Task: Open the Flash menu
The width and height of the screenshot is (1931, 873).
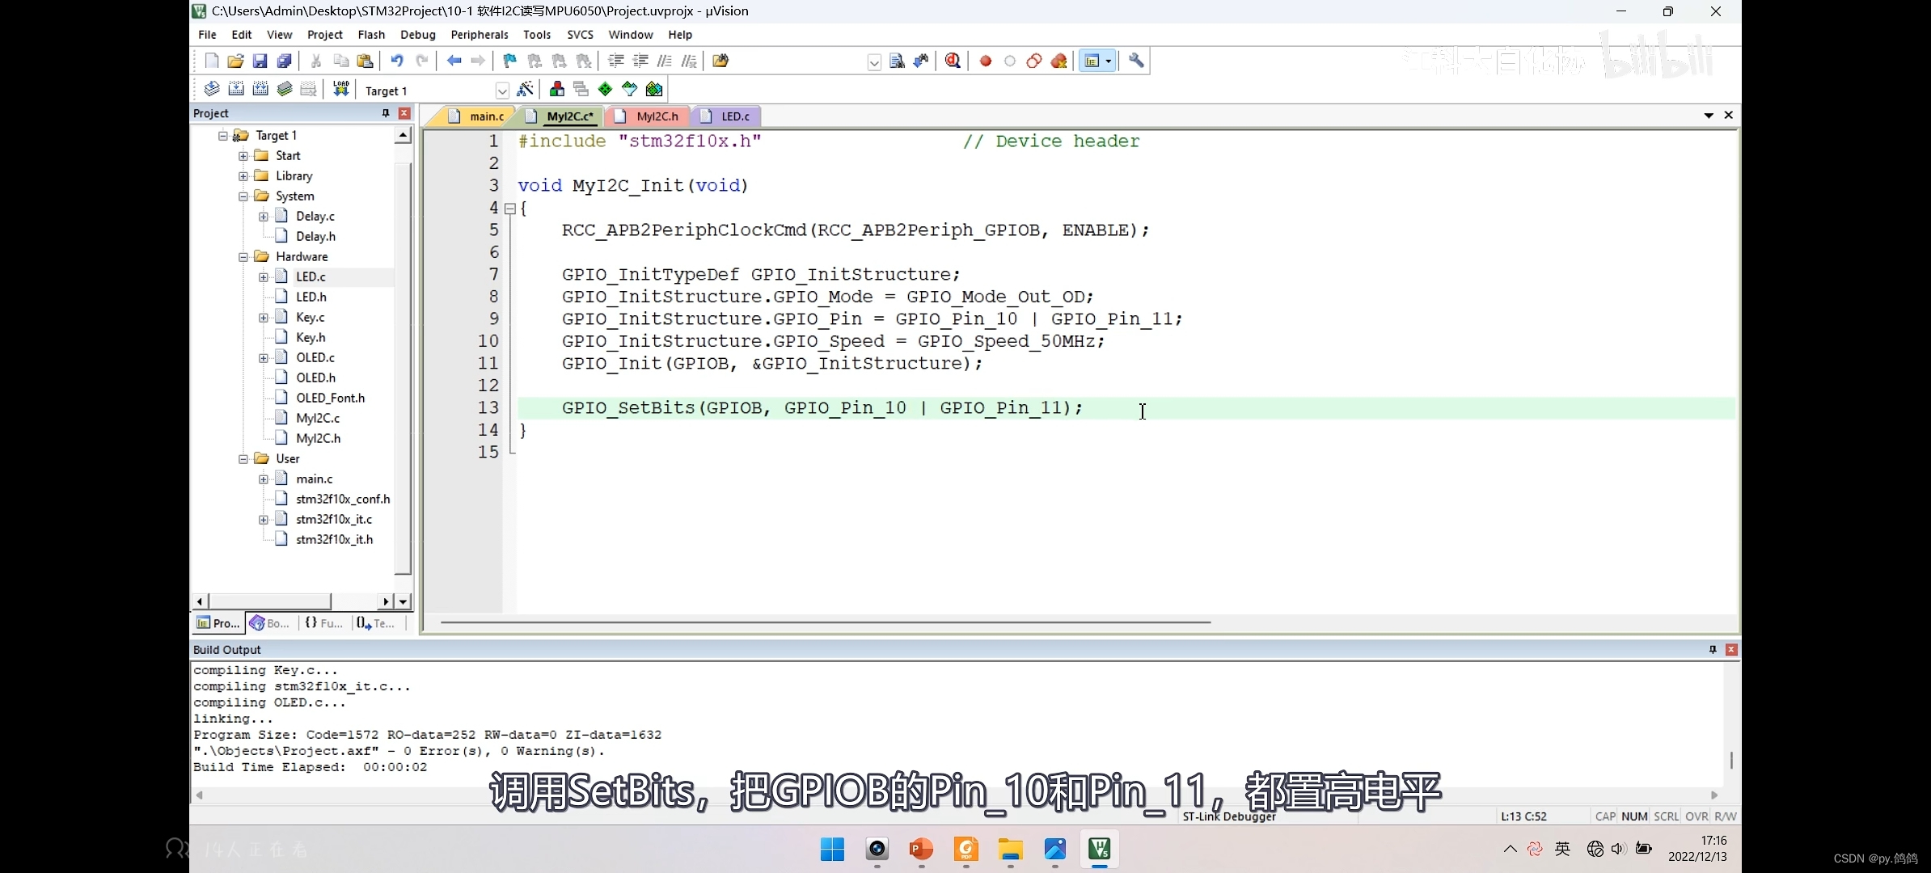Action: tap(371, 35)
